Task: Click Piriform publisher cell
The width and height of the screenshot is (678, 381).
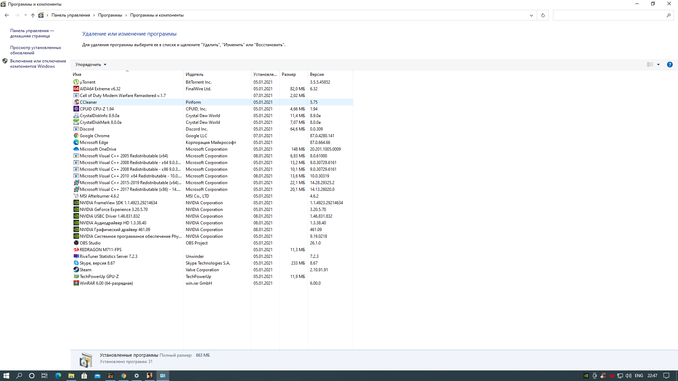Action: [193, 102]
